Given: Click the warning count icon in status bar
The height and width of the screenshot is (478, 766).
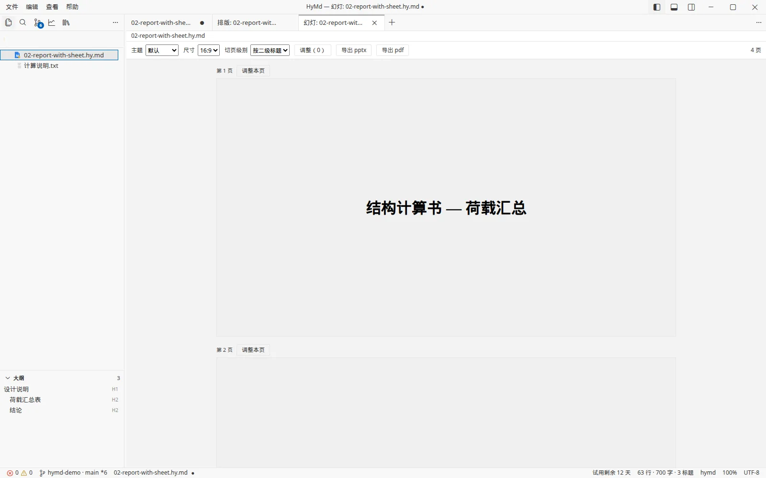Looking at the screenshot, I should [27, 473].
